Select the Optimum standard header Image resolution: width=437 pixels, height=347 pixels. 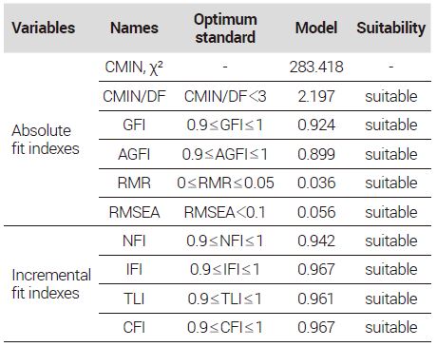(x=225, y=29)
